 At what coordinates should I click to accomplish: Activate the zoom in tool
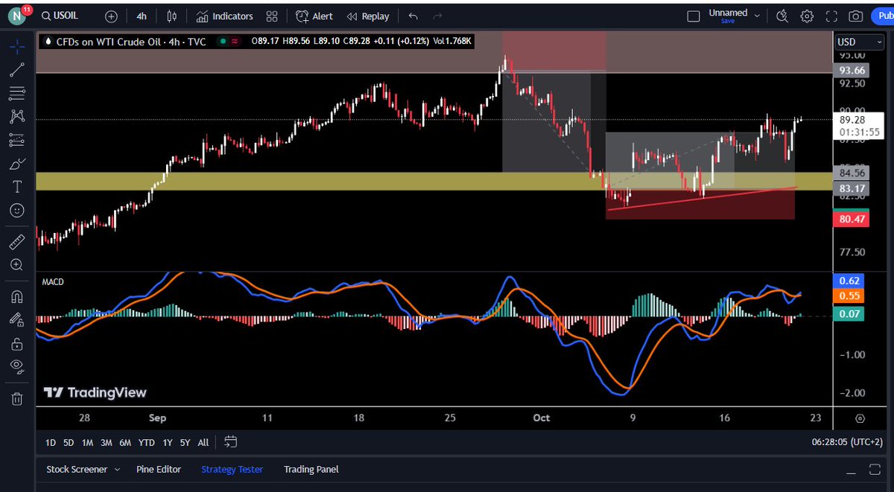coord(16,265)
